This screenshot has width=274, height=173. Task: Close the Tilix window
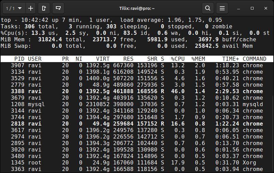(266, 9)
